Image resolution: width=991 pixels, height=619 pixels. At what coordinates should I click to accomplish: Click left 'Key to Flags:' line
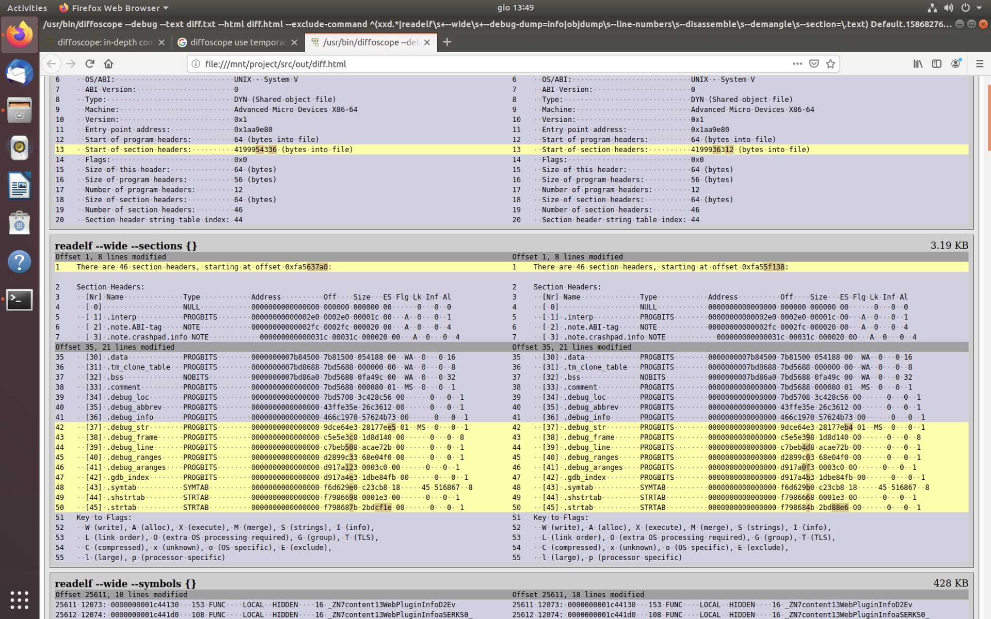pos(283,517)
